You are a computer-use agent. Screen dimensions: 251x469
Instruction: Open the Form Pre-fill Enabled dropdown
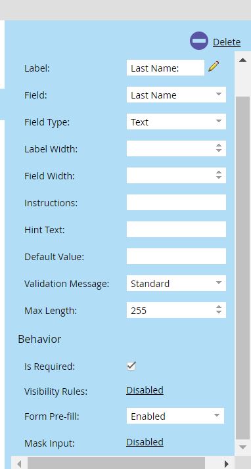(175, 416)
